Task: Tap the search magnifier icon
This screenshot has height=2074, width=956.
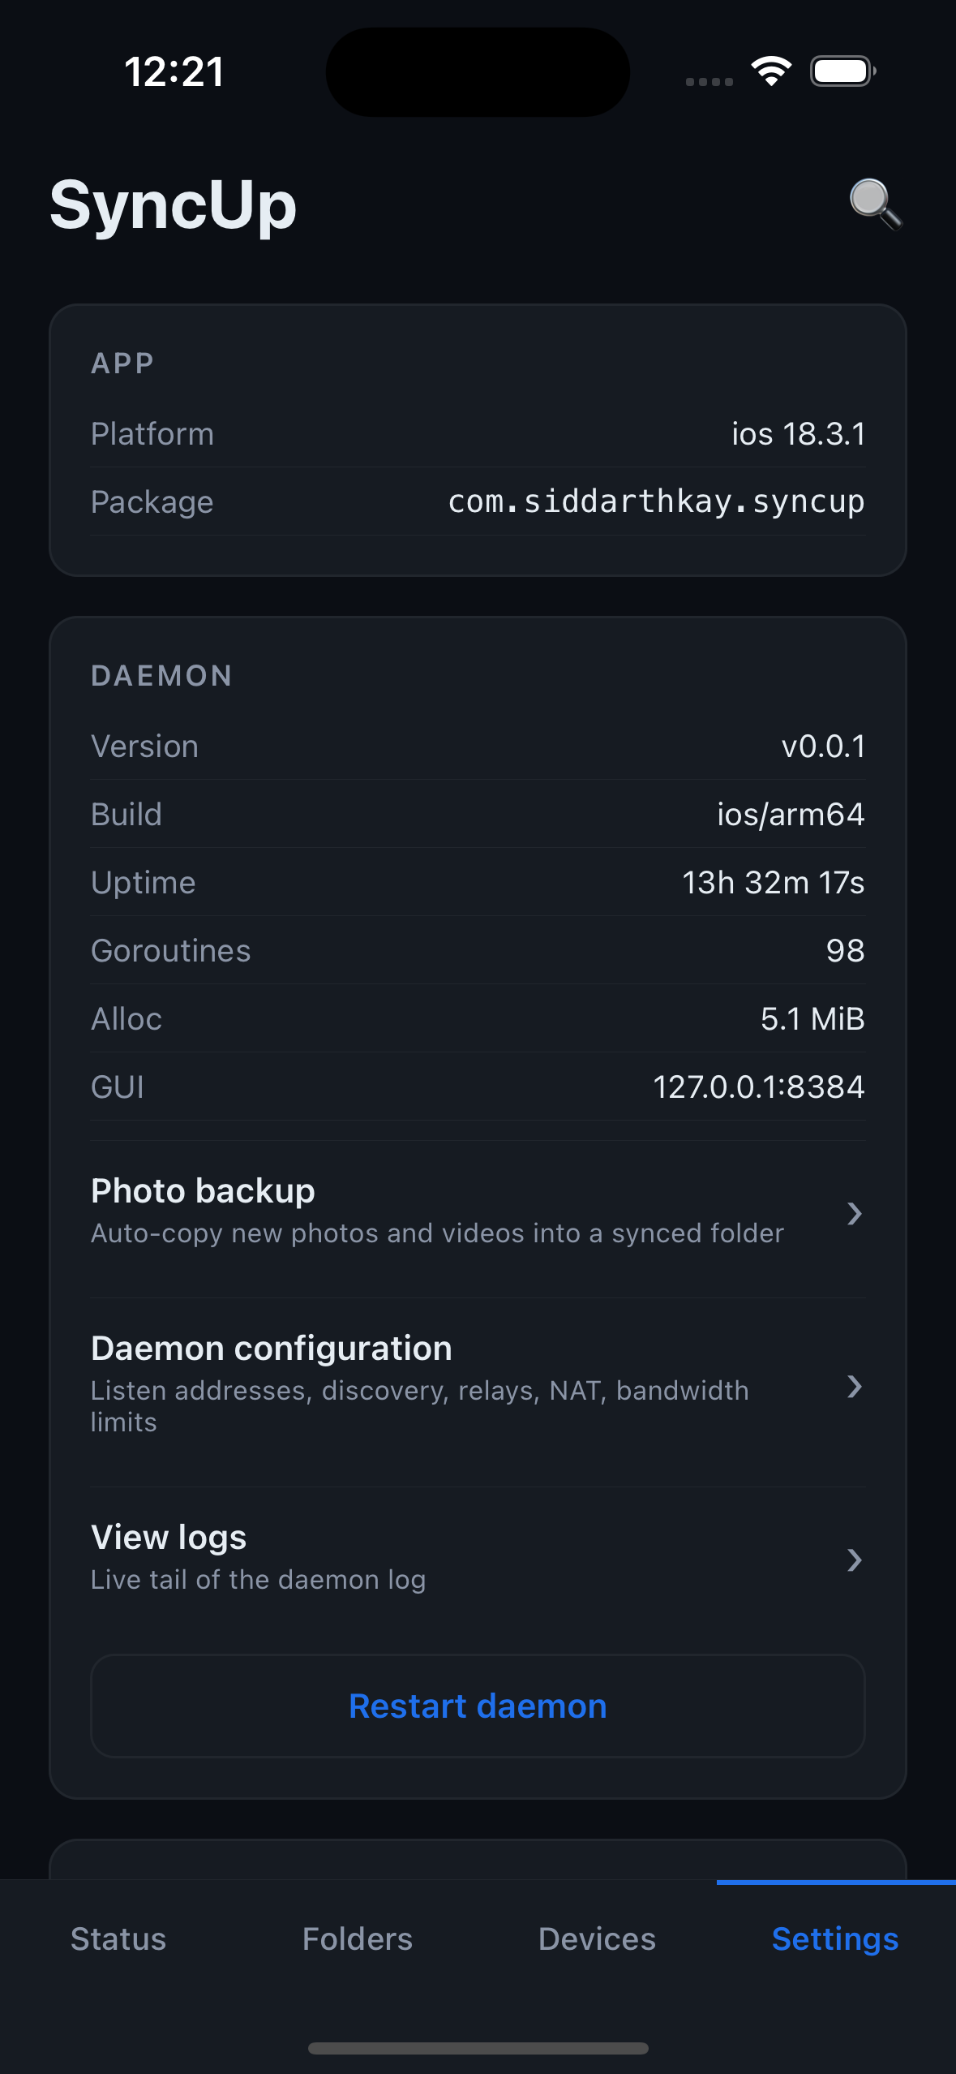Action: 875,204
